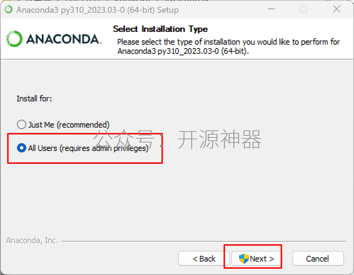Select the Just Me (recommended) radio button
The height and width of the screenshot is (275, 354).
coord(22,124)
